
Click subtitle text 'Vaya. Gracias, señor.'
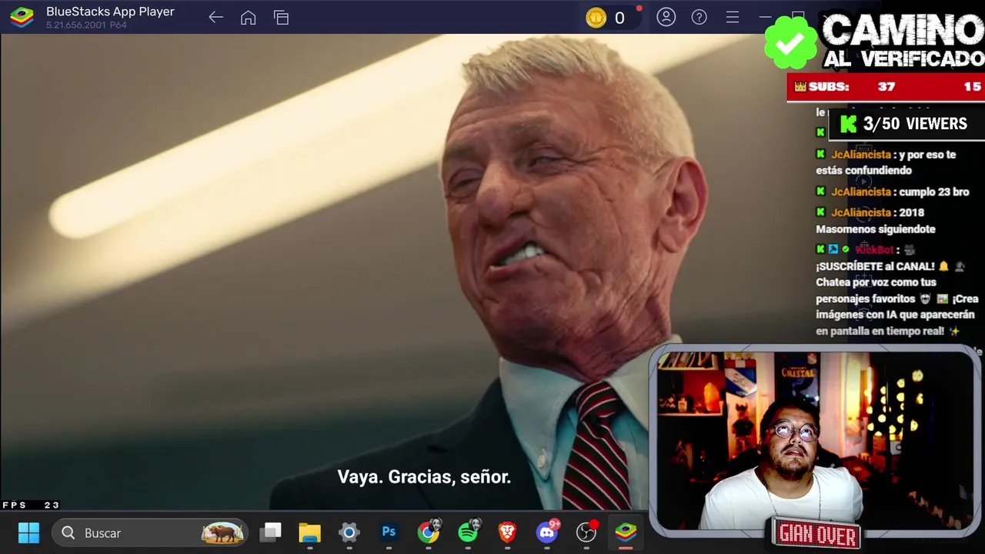click(x=424, y=477)
